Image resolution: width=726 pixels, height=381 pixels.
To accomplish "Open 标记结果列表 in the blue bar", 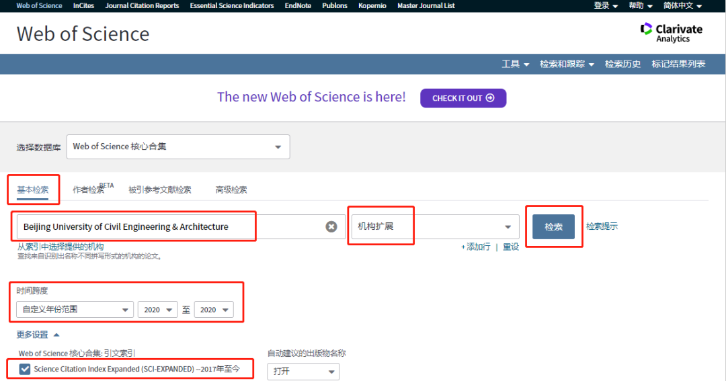I will pyautogui.click(x=678, y=64).
